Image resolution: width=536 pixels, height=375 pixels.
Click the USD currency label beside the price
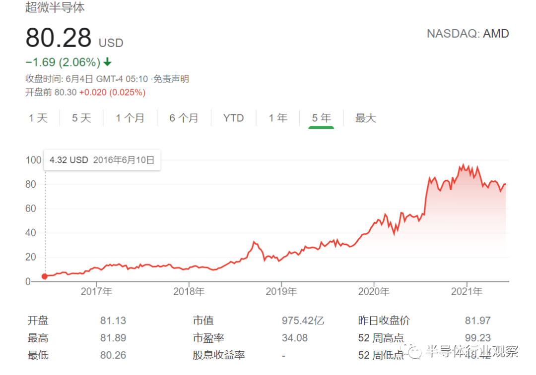(x=111, y=43)
